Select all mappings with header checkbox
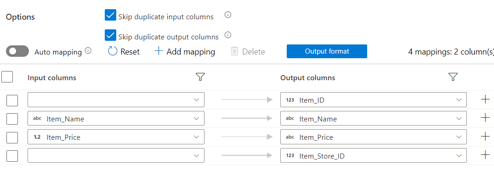 click(7, 77)
